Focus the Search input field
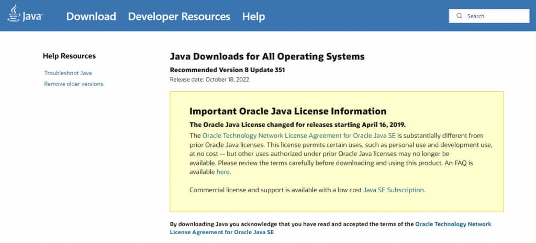This screenshot has width=536, height=243. point(495,16)
